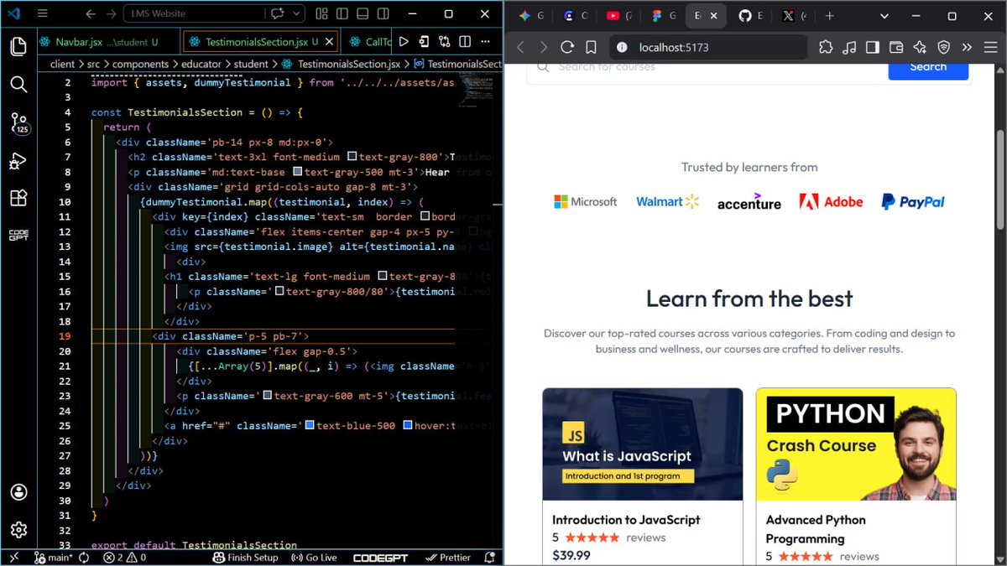Toggle the Firefox sidebar panel icon

pos(873,47)
